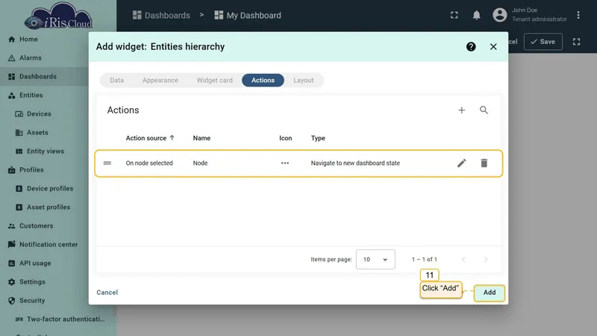Screen dimensions: 597x336
Task: Switch to the Layout tab
Action: (304, 81)
